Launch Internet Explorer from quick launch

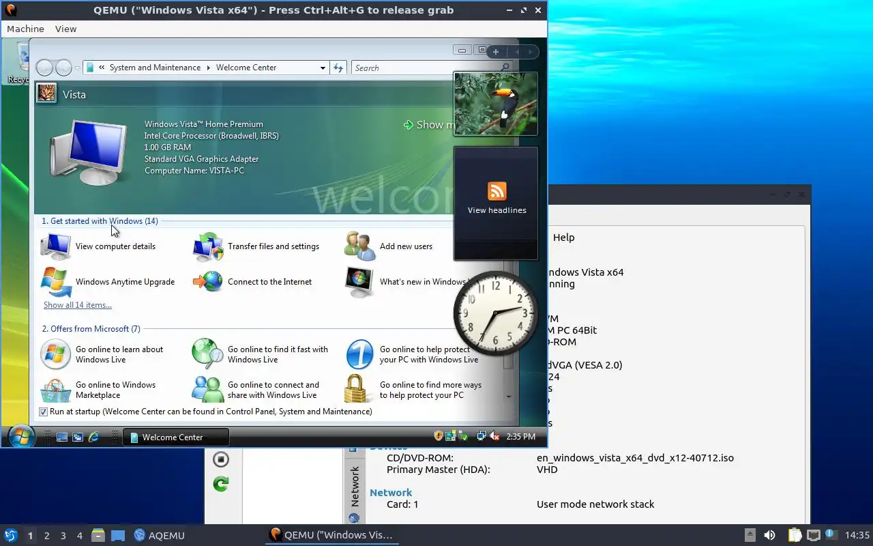(x=94, y=437)
